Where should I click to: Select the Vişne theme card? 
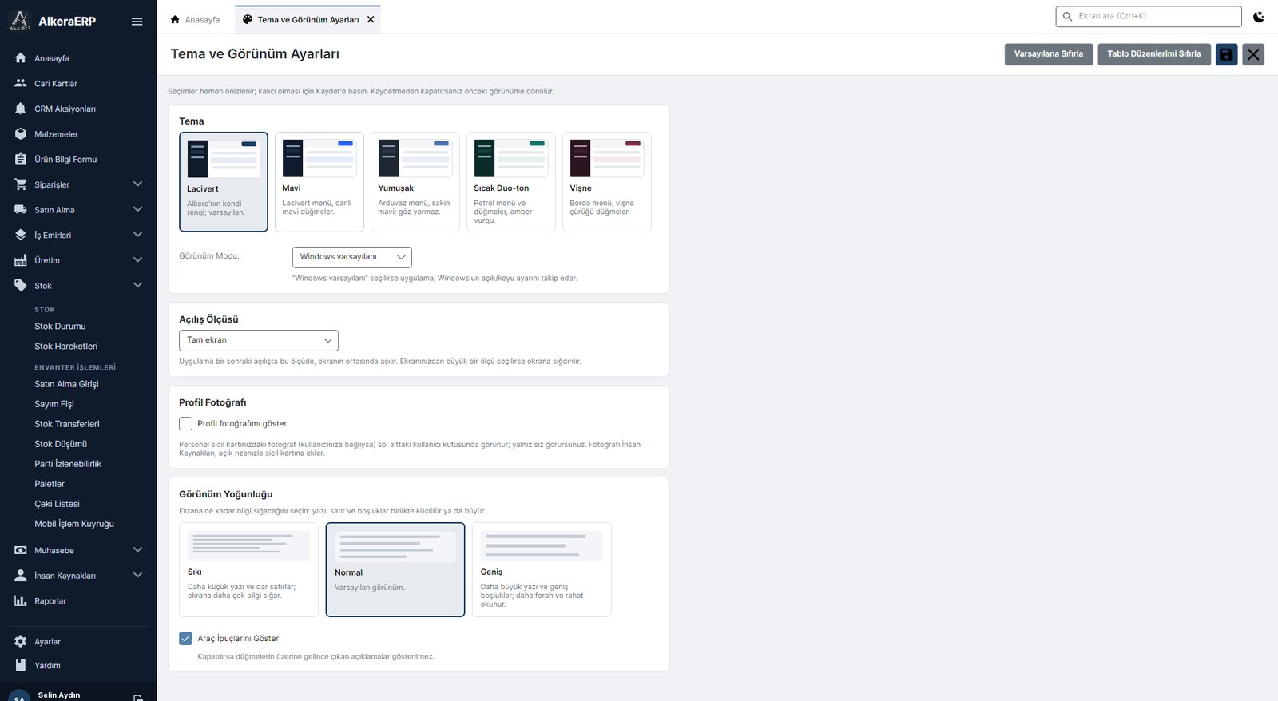pos(607,182)
